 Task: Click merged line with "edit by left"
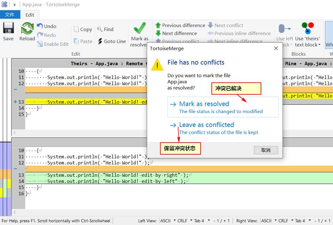[x=179, y=181]
